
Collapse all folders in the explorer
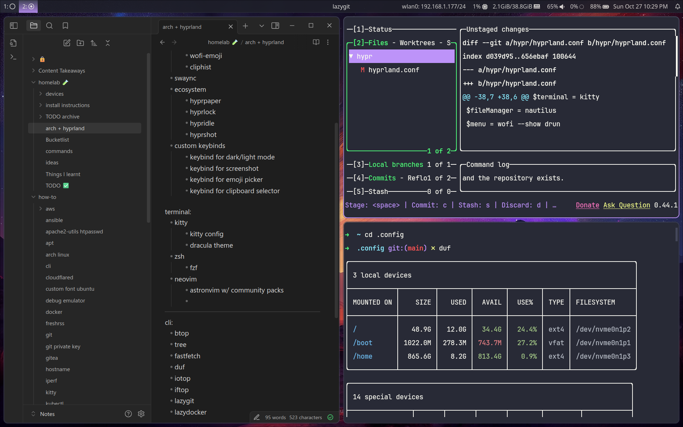108,43
